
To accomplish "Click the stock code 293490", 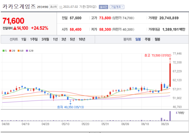I will pyautogui.click(x=42, y=7).
